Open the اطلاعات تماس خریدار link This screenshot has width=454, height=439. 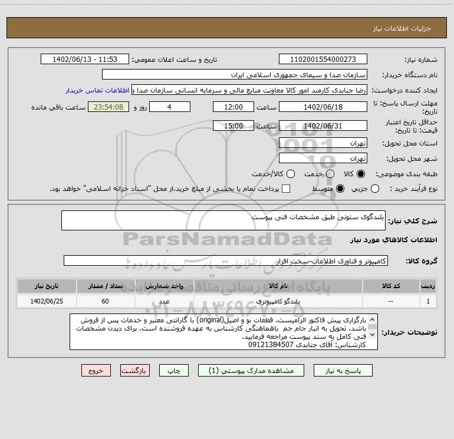coord(97,90)
